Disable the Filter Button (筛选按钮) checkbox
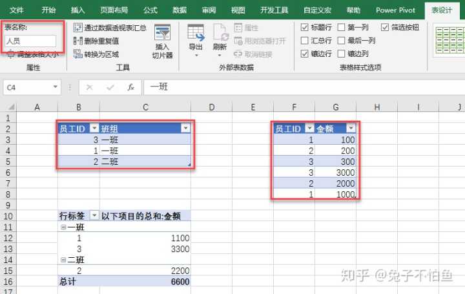 [386, 27]
